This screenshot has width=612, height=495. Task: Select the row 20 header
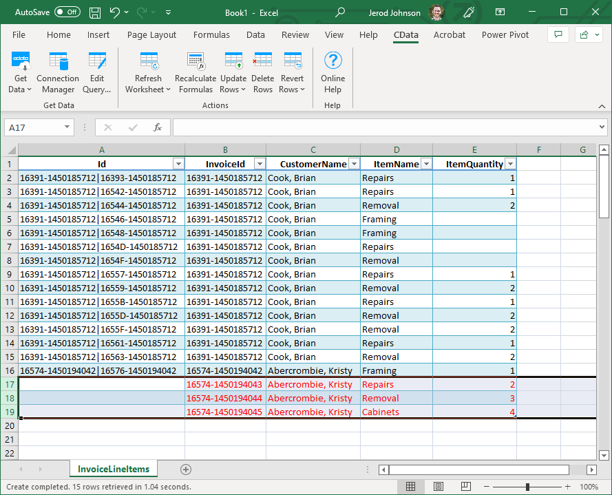point(10,425)
